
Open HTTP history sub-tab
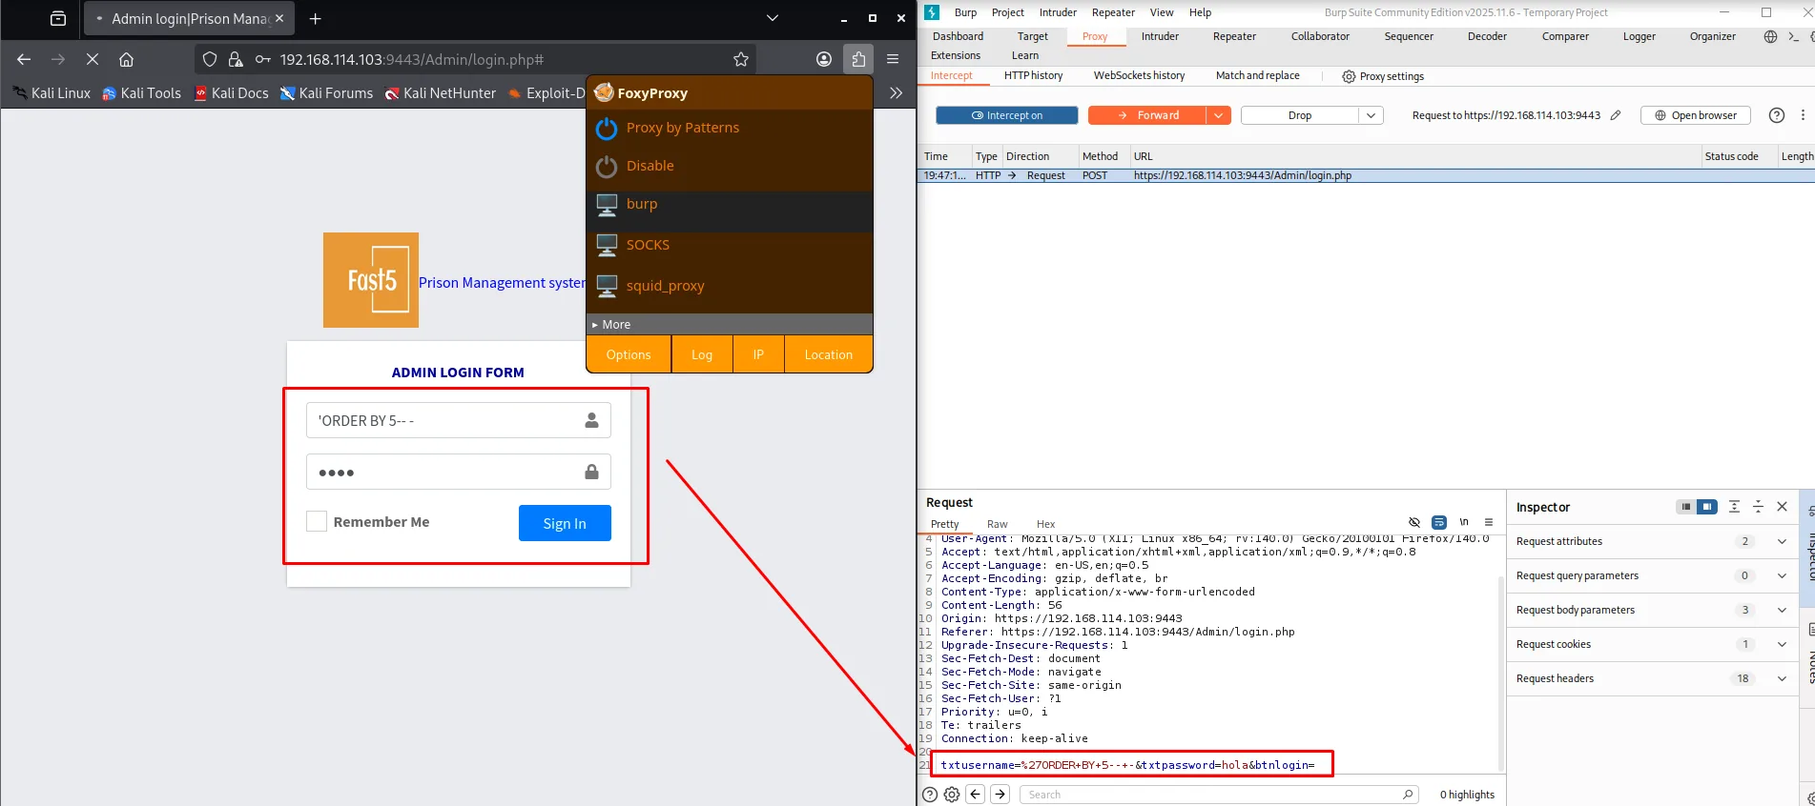pyautogui.click(x=1033, y=75)
